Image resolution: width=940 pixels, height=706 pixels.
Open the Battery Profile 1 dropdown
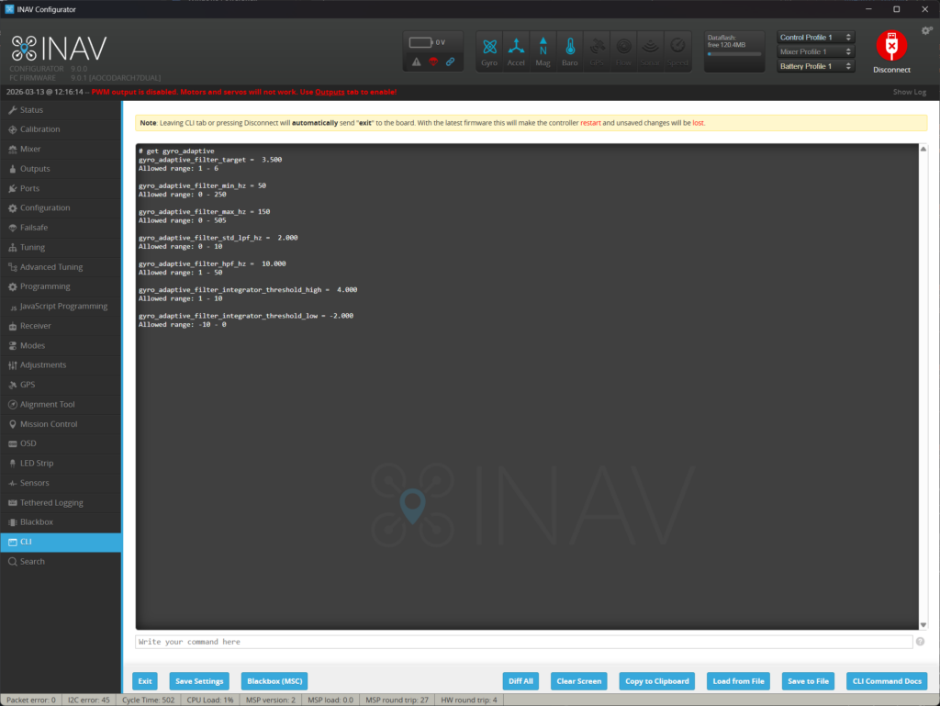[x=815, y=66]
